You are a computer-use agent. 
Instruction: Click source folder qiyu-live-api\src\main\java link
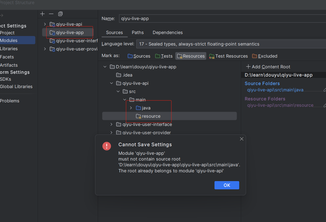[275, 90]
